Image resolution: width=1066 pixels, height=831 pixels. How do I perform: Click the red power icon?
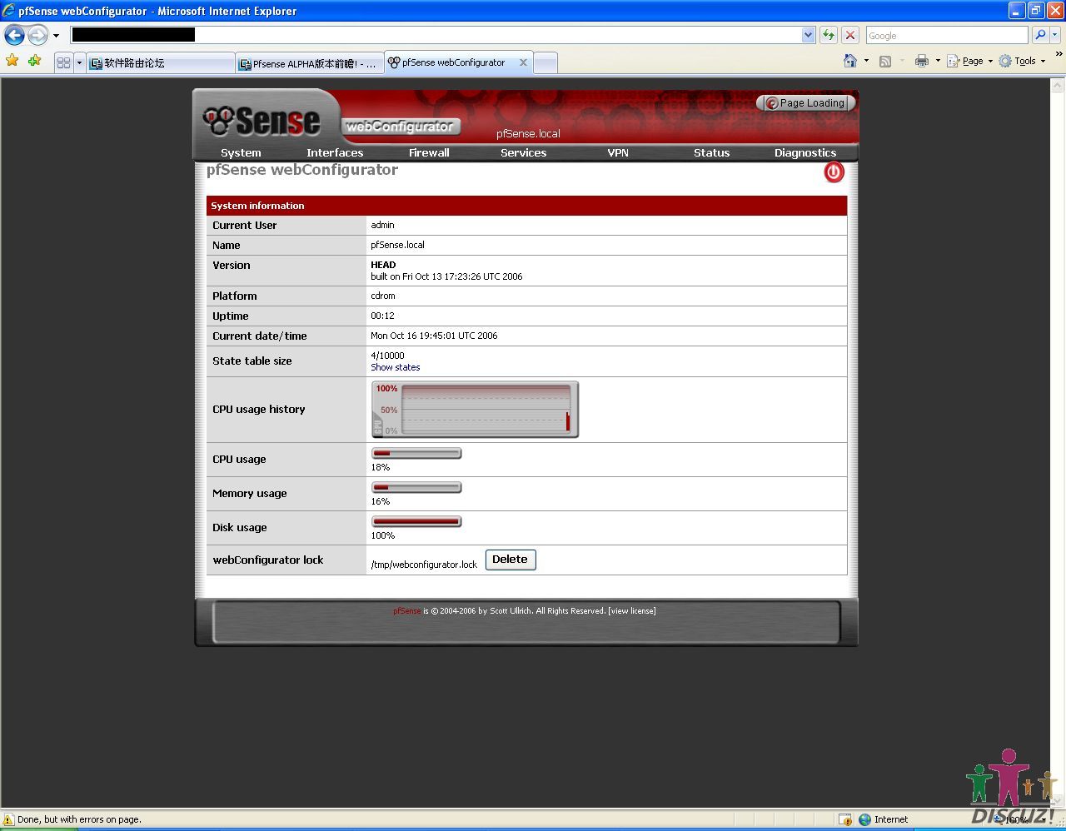[834, 172]
